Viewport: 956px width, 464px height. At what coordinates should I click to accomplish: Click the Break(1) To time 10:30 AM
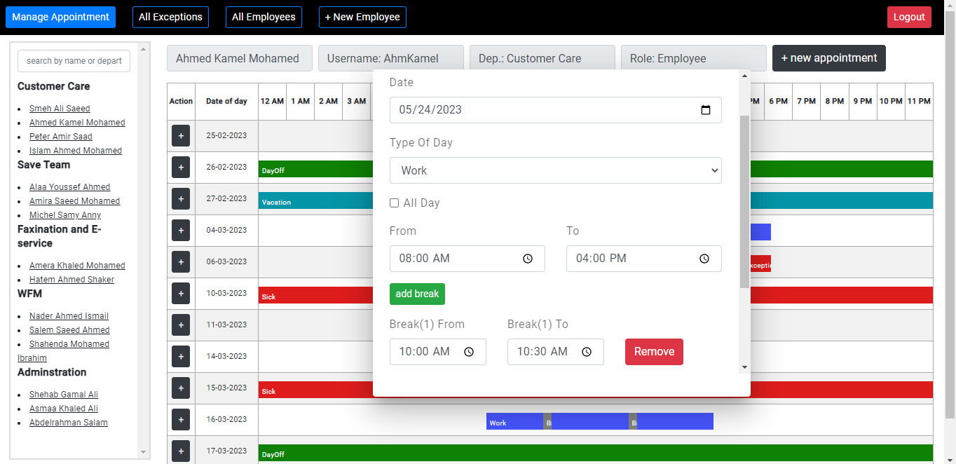[556, 352]
